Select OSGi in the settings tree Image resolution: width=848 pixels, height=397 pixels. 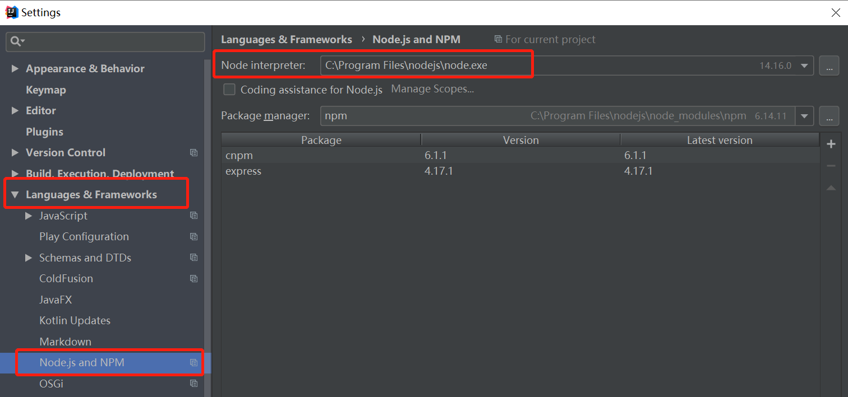pyautogui.click(x=51, y=384)
